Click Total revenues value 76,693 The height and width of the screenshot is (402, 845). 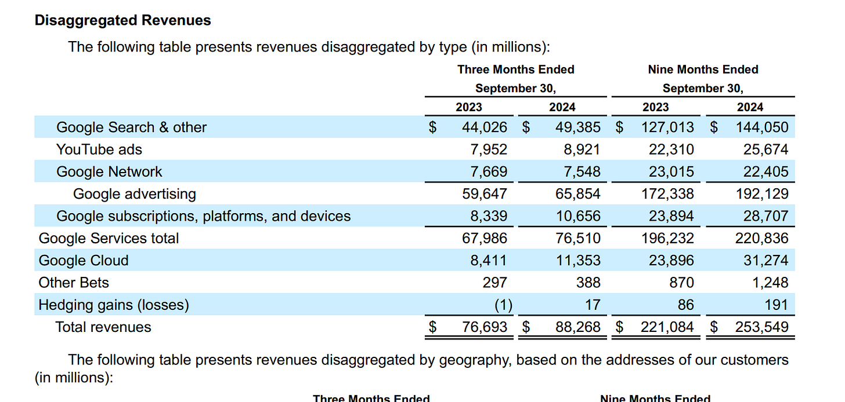tap(485, 327)
